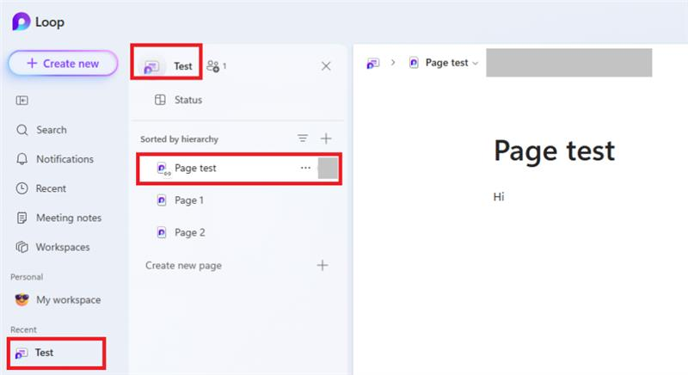
Task: Click the Page test page icon in list
Action: click(163, 169)
